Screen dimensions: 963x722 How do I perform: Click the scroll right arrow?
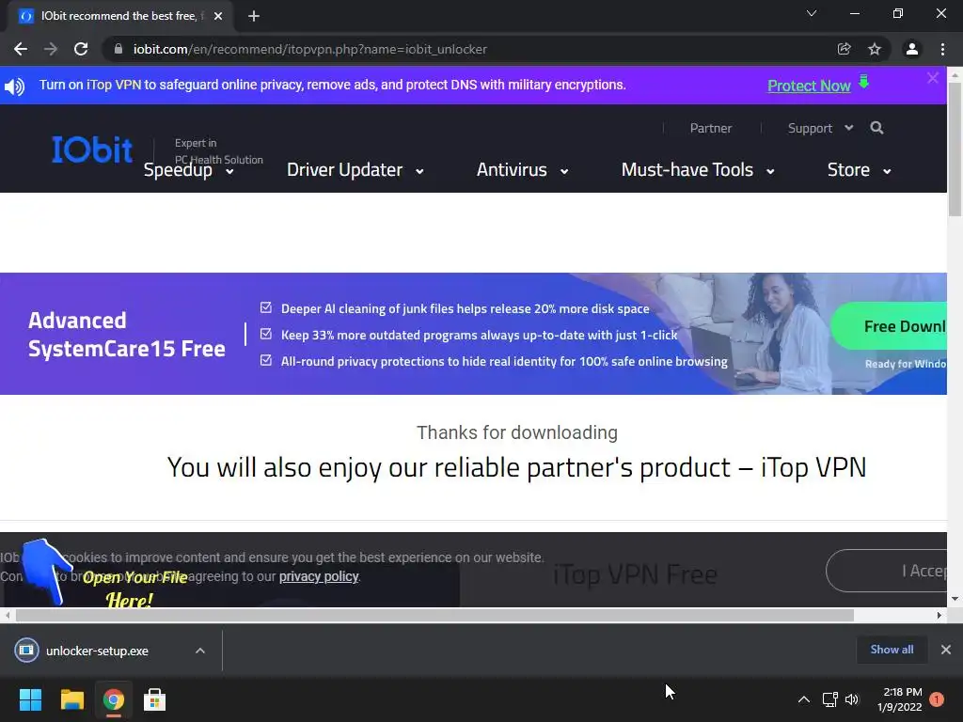pyautogui.click(x=939, y=615)
